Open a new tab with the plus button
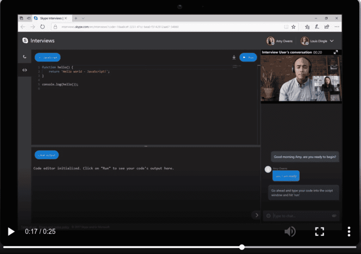This screenshot has height=254, width=361. click(x=76, y=18)
